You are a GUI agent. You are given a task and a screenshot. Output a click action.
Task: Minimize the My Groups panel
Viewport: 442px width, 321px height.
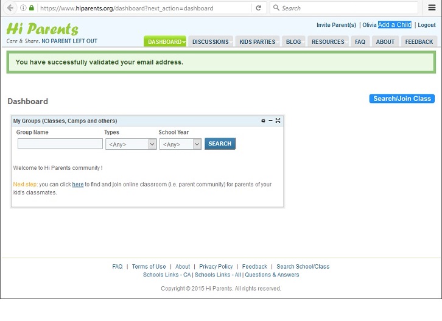click(270, 121)
